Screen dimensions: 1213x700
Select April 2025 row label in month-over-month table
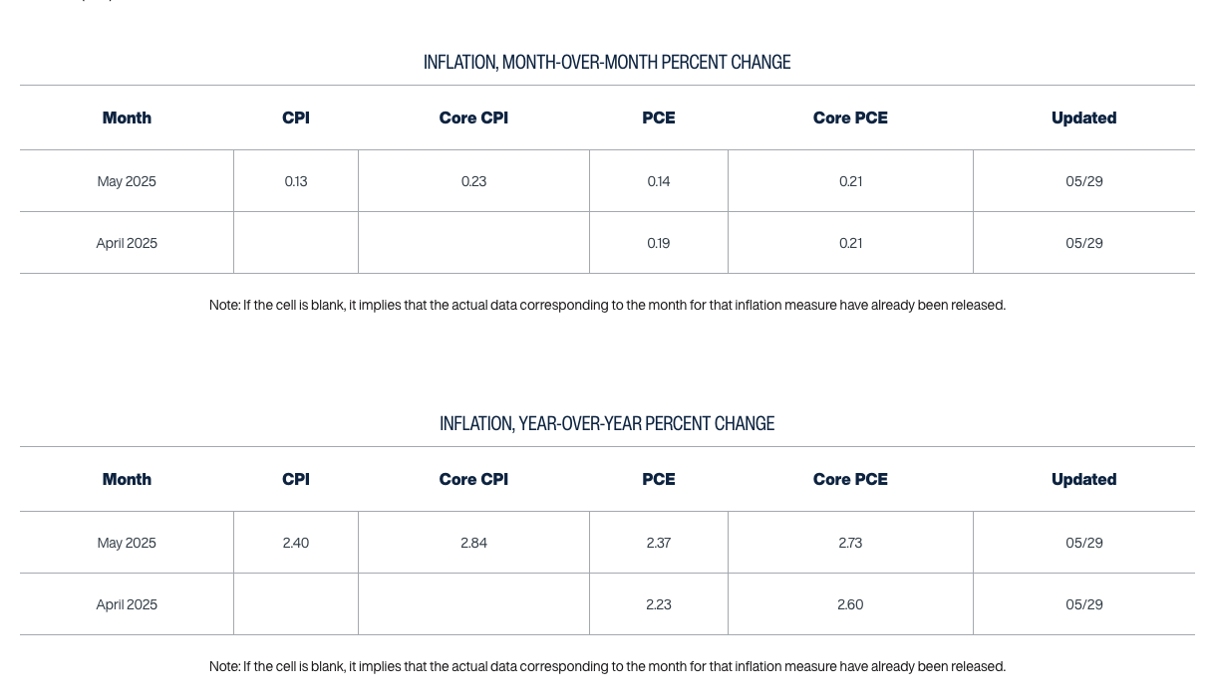click(127, 243)
